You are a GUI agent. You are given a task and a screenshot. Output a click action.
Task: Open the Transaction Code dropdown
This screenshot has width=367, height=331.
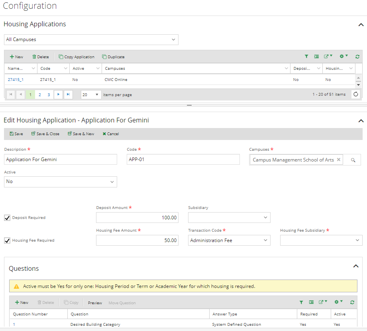click(265, 240)
